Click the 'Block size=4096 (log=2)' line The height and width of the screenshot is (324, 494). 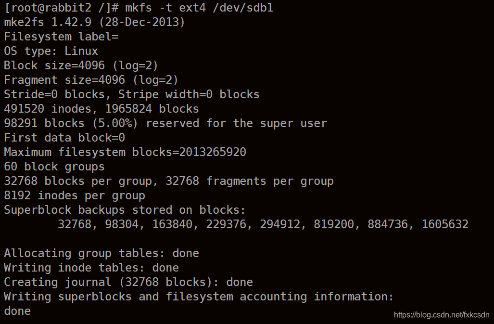(x=81, y=65)
